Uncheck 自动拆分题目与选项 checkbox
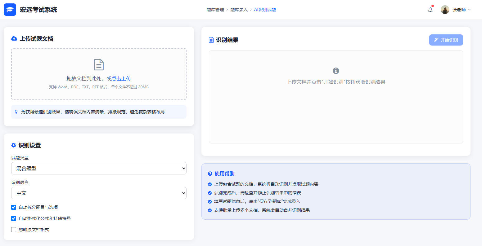Viewport: 482px width, 246px height. (x=14, y=207)
